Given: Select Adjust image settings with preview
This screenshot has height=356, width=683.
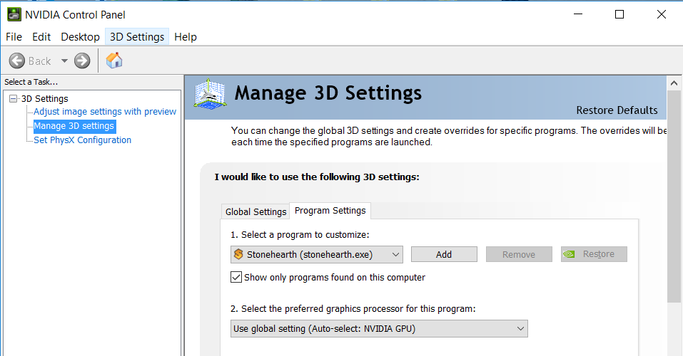Looking at the screenshot, I should (x=105, y=112).
